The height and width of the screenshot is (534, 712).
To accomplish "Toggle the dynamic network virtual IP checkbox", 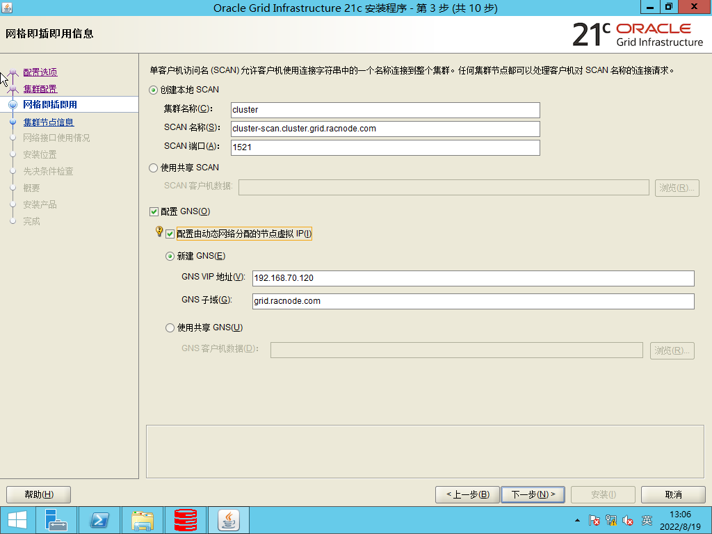I will tap(170, 234).
